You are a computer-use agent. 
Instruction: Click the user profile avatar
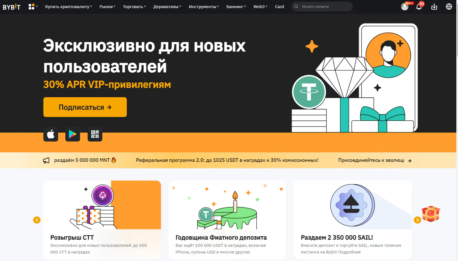click(x=405, y=7)
